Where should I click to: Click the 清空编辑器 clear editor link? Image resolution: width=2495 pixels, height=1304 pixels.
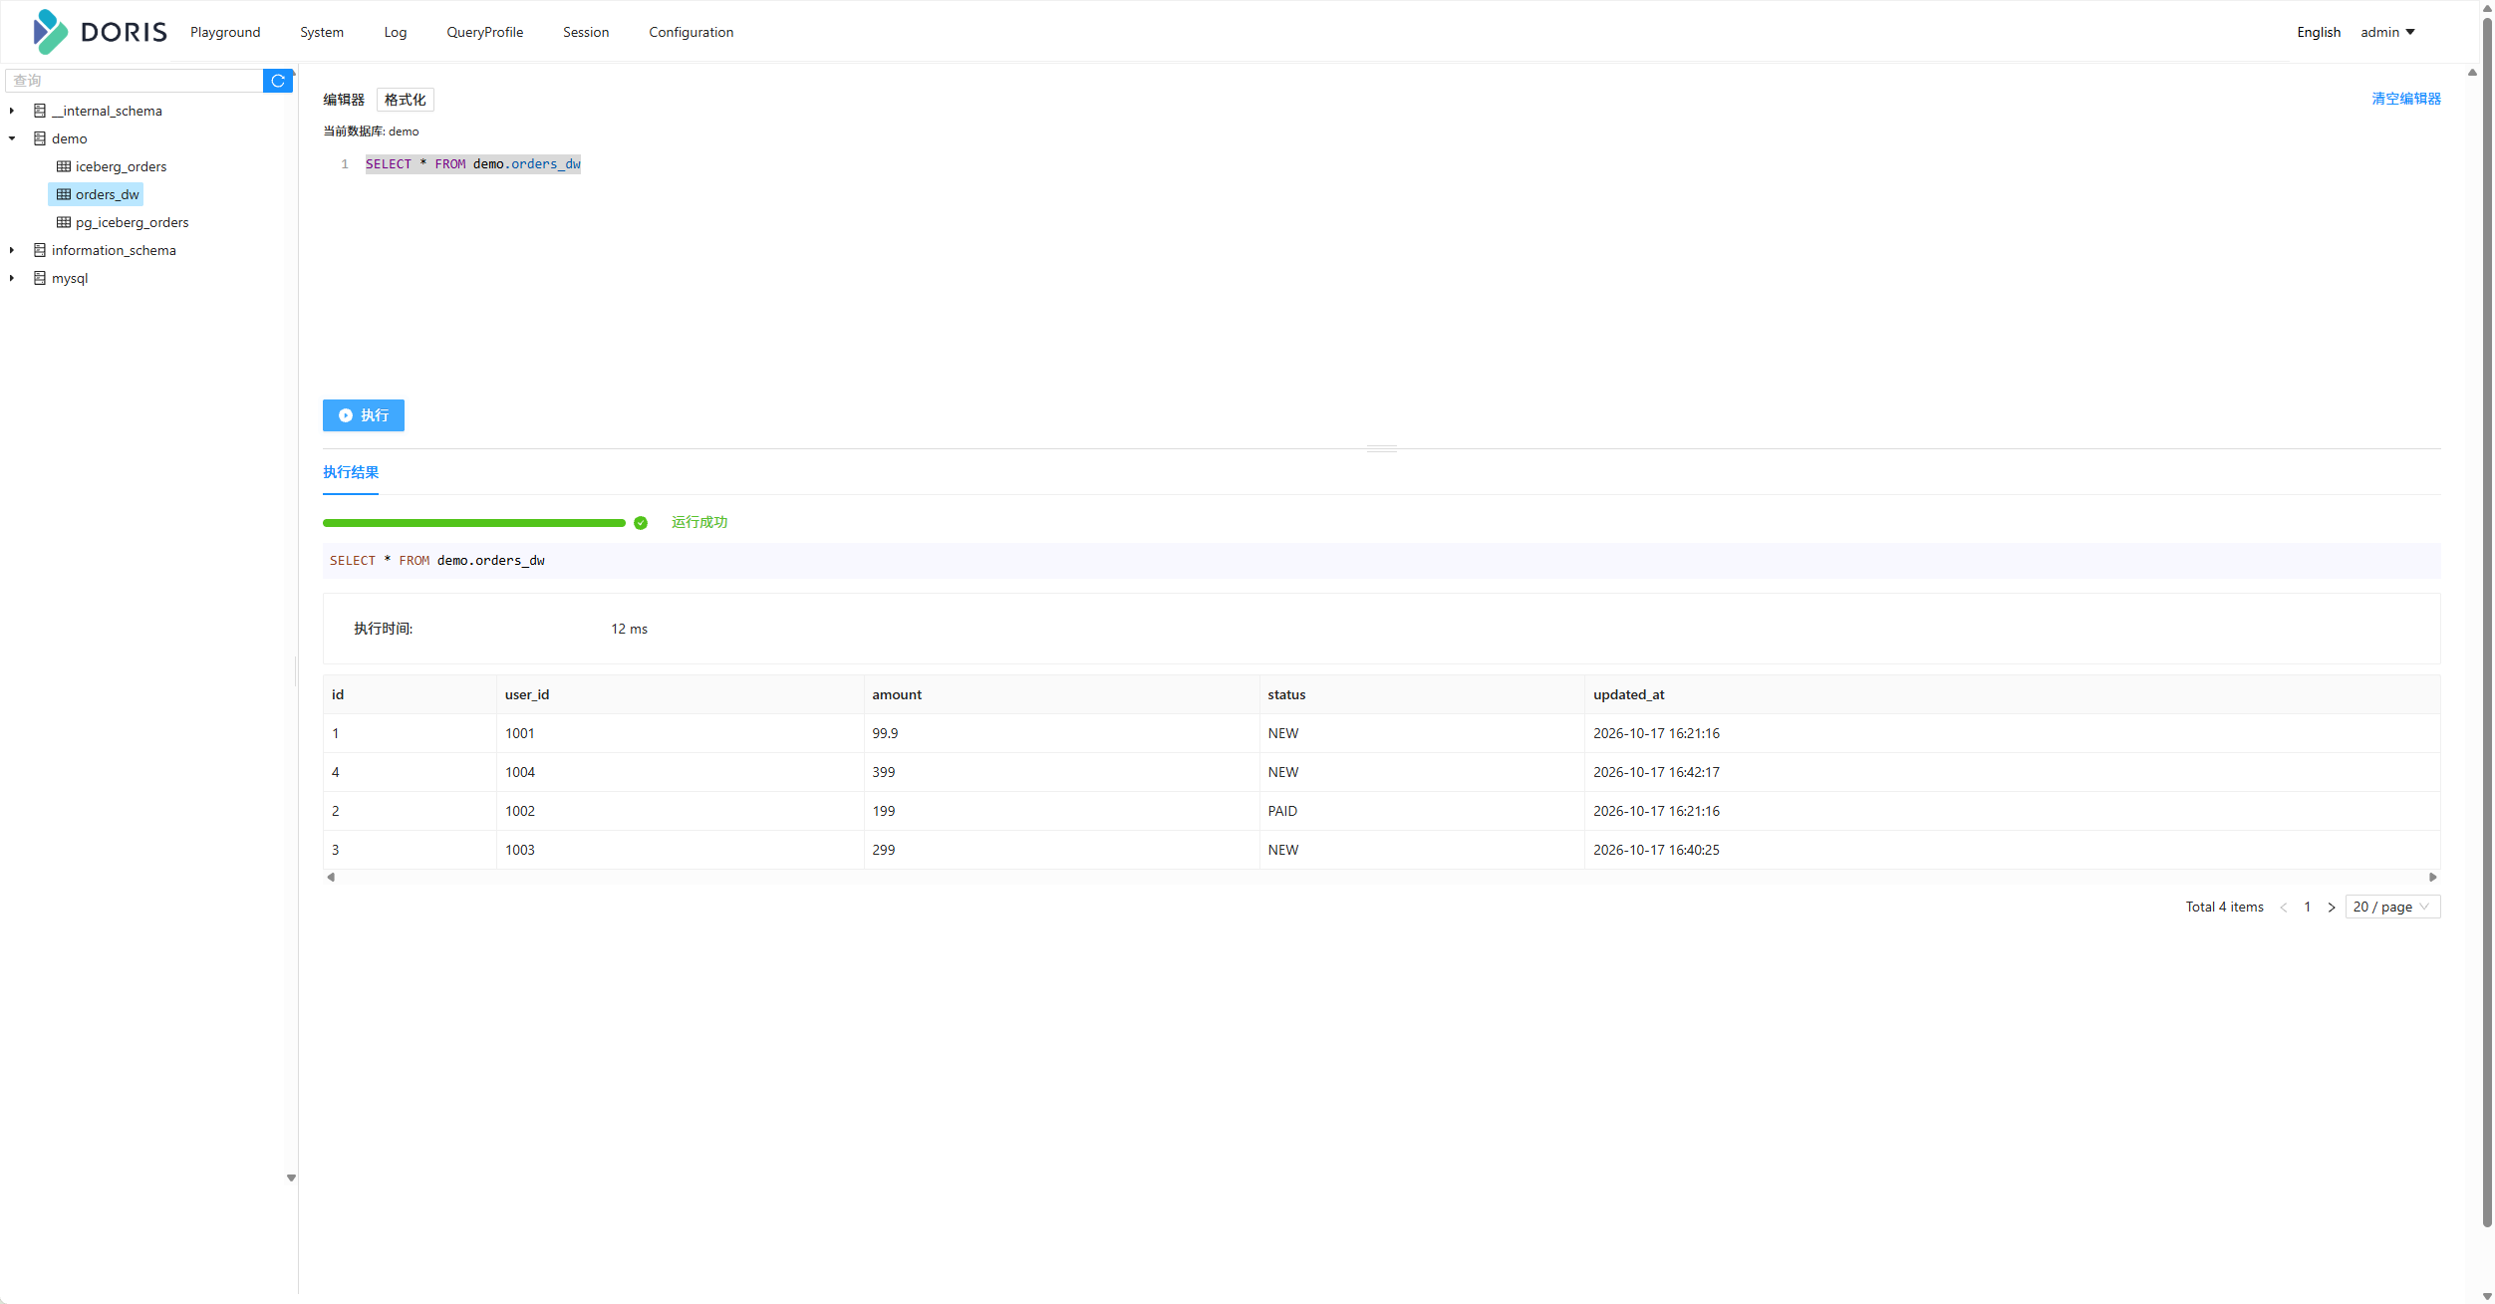tap(2406, 99)
